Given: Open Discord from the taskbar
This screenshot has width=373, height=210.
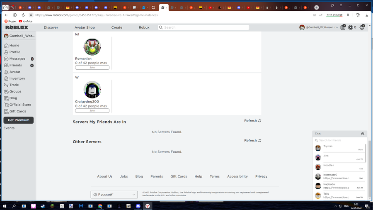Looking at the screenshot, I should (138, 206).
